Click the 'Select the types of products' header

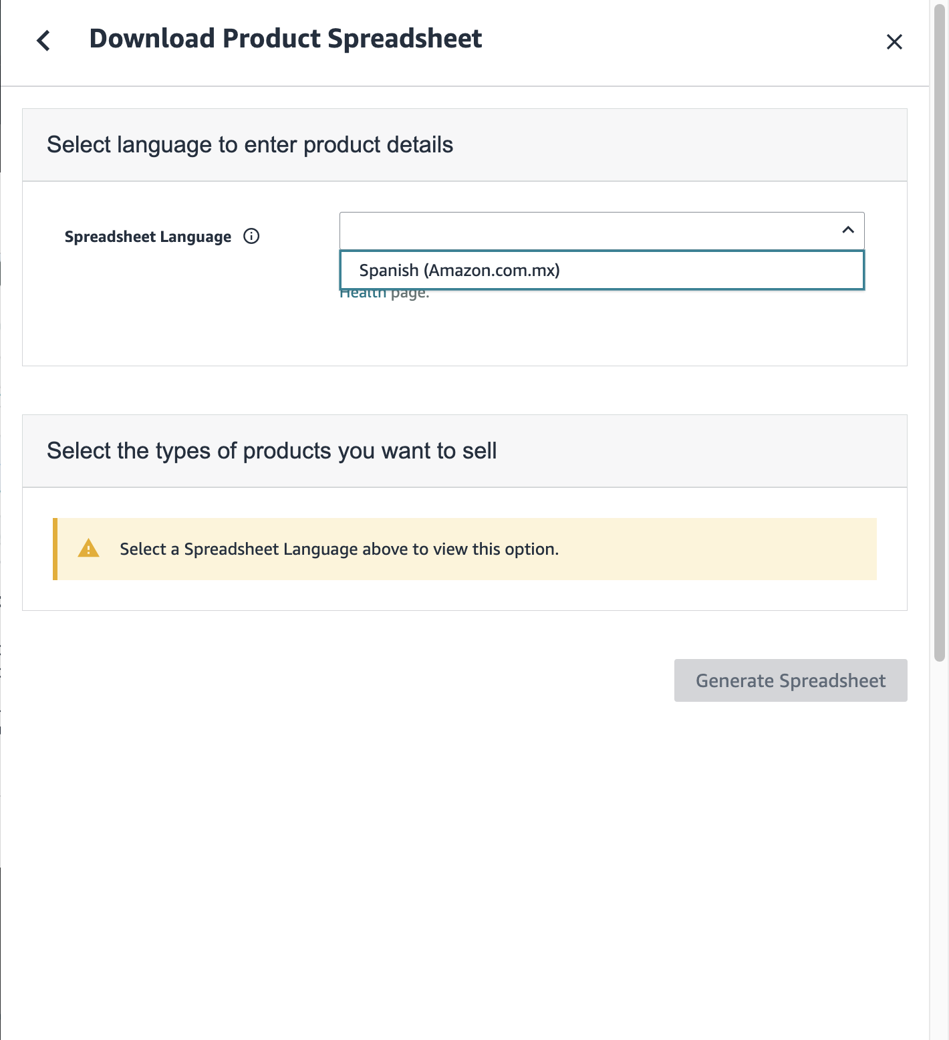point(271,450)
